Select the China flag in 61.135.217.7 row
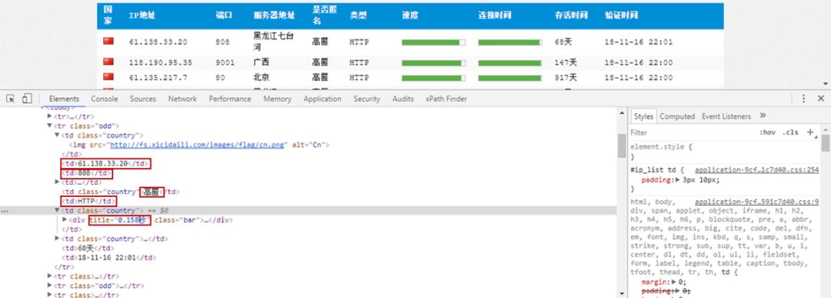This screenshot has width=831, height=298. pyautogui.click(x=108, y=78)
